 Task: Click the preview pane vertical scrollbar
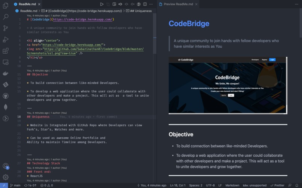[x=301, y=23]
